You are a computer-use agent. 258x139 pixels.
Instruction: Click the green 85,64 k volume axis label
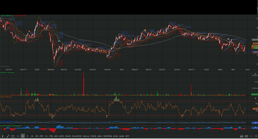pyautogui.click(x=254, y=95)
